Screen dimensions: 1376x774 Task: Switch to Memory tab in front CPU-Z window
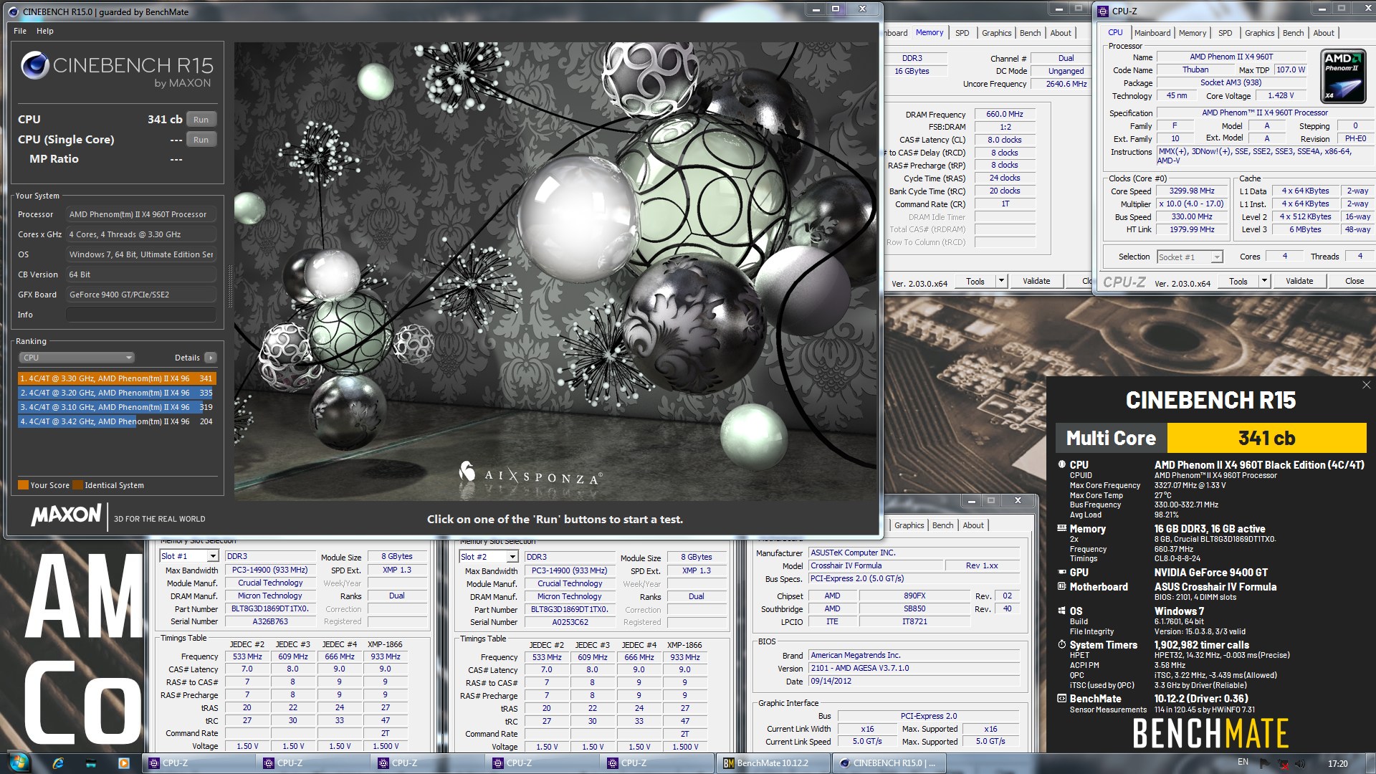pos(1192,33)
